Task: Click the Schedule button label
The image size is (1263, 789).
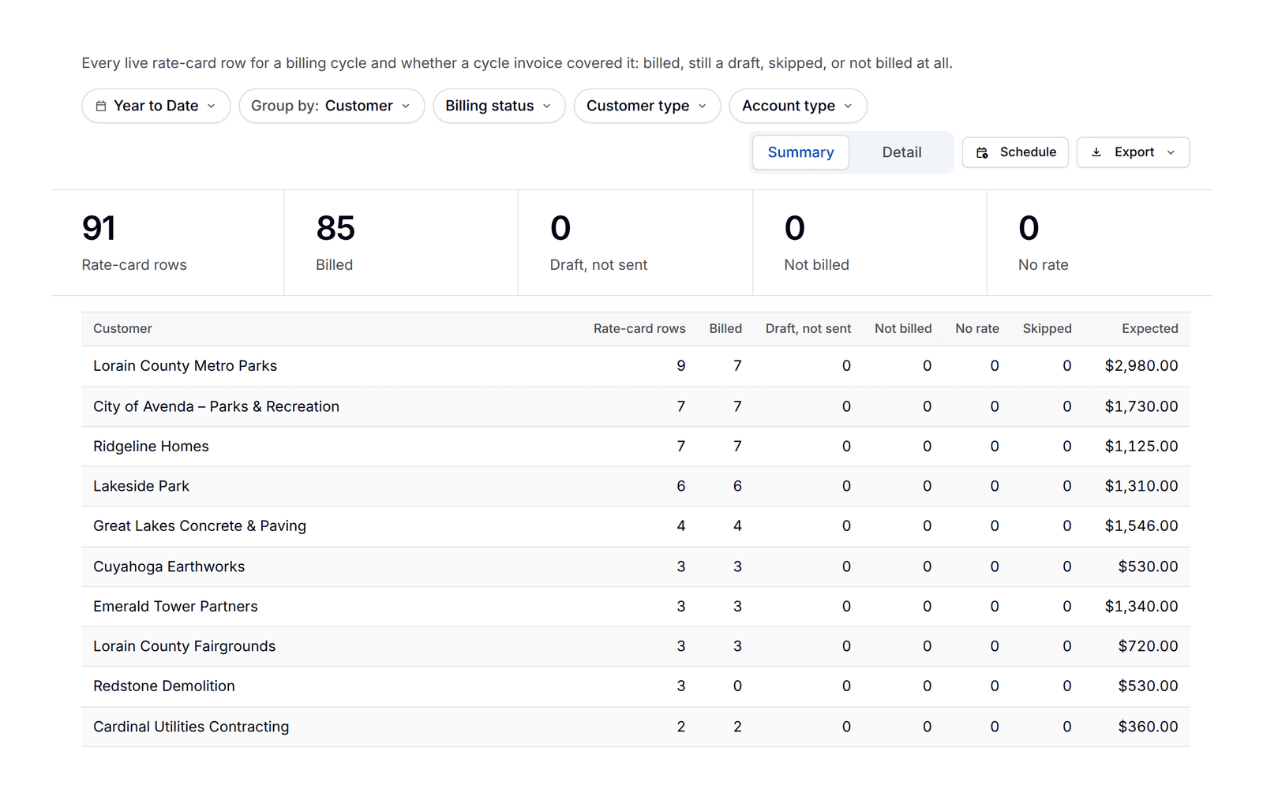Action: click(1028, 152)
